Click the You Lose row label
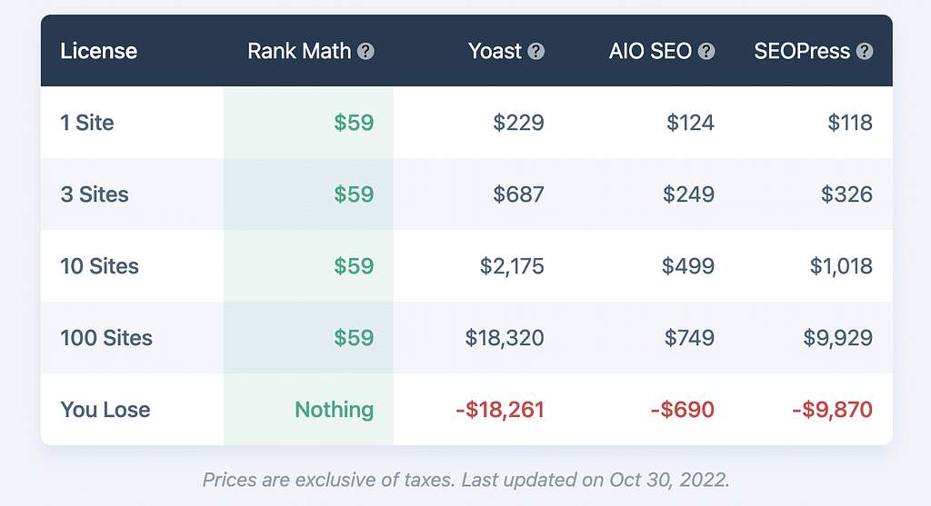The width and height of the screenshot is (931, 506). point(105,410)
